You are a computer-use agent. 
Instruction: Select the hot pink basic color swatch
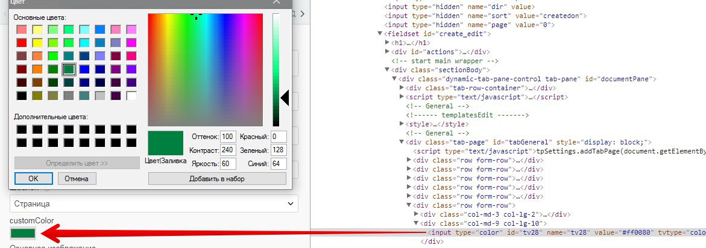131,56
